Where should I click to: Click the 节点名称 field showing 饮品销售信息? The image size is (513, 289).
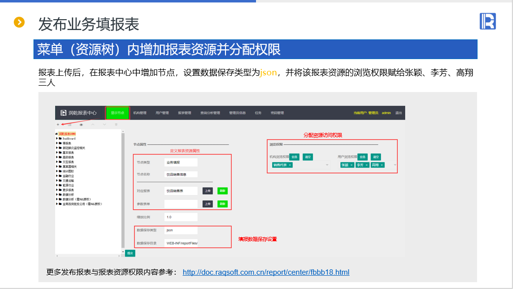click(181, 174)
